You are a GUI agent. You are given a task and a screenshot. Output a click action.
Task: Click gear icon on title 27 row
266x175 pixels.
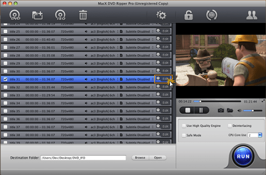(x=158, y=46)
